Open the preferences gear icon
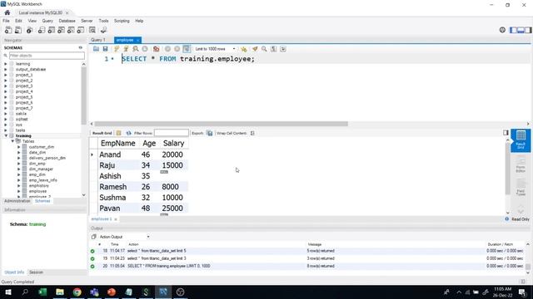Screen dimensions: 533x299 (502, 30)
